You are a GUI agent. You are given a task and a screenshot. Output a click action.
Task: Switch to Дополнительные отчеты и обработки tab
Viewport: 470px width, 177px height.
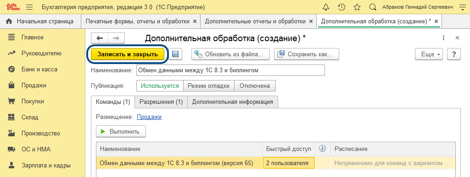click(x=255, y=21)
